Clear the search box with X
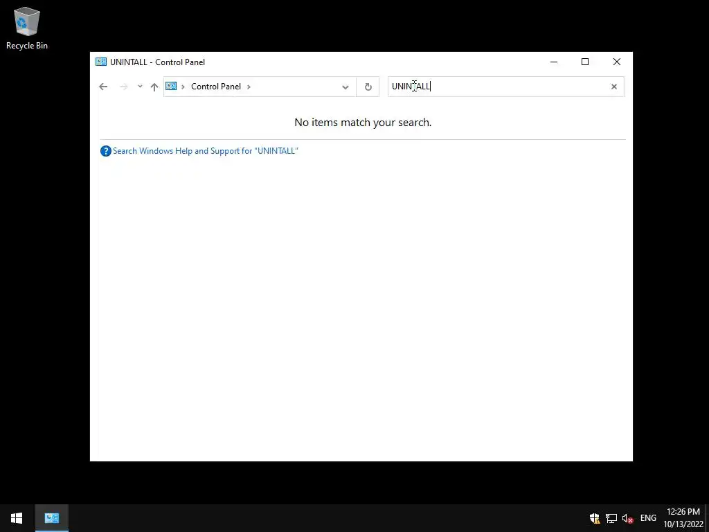The image size is (709, 532). point(614,87)
